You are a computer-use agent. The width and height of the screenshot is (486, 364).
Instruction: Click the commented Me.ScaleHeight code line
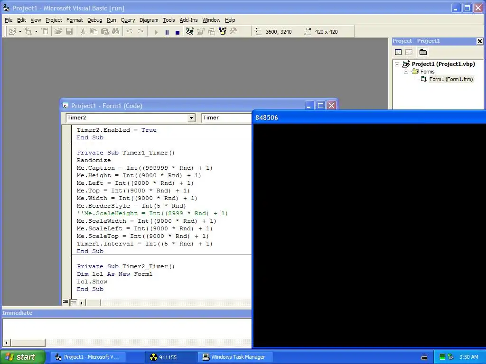pyautogui.click(x=152, y=213)
